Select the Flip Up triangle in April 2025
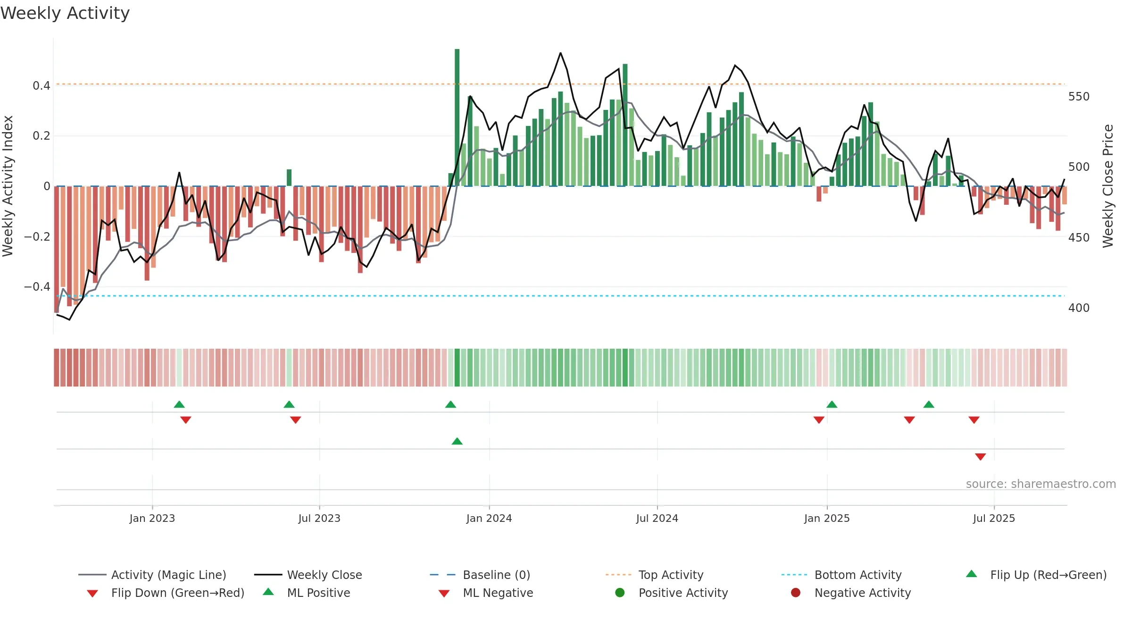Screen dimensions: 1132x637 [929, 404]
